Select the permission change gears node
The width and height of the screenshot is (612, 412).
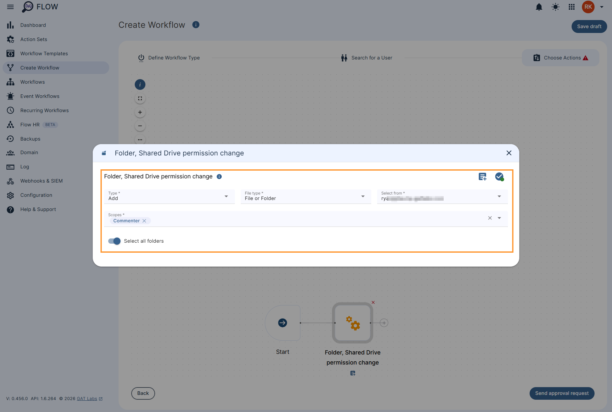click(x=353, y=323)
